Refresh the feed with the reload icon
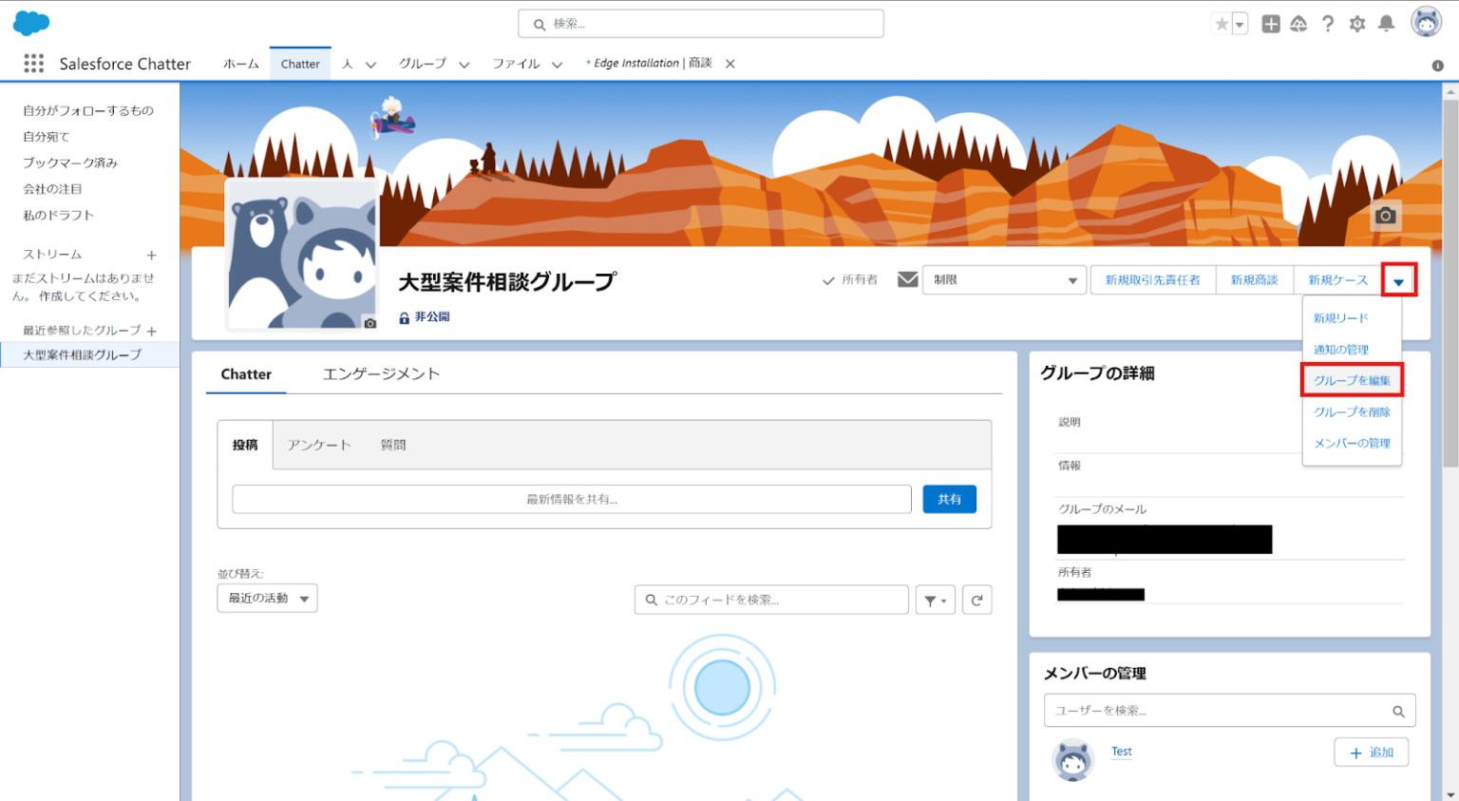1459x801 pixels. pos(976,599)
